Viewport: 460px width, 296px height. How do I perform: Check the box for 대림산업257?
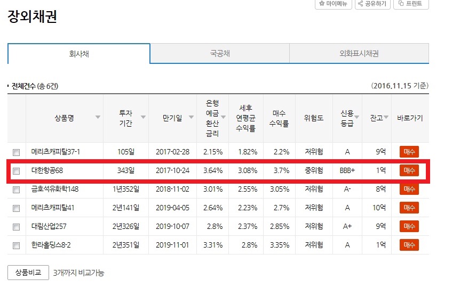(x=17, y=227)
